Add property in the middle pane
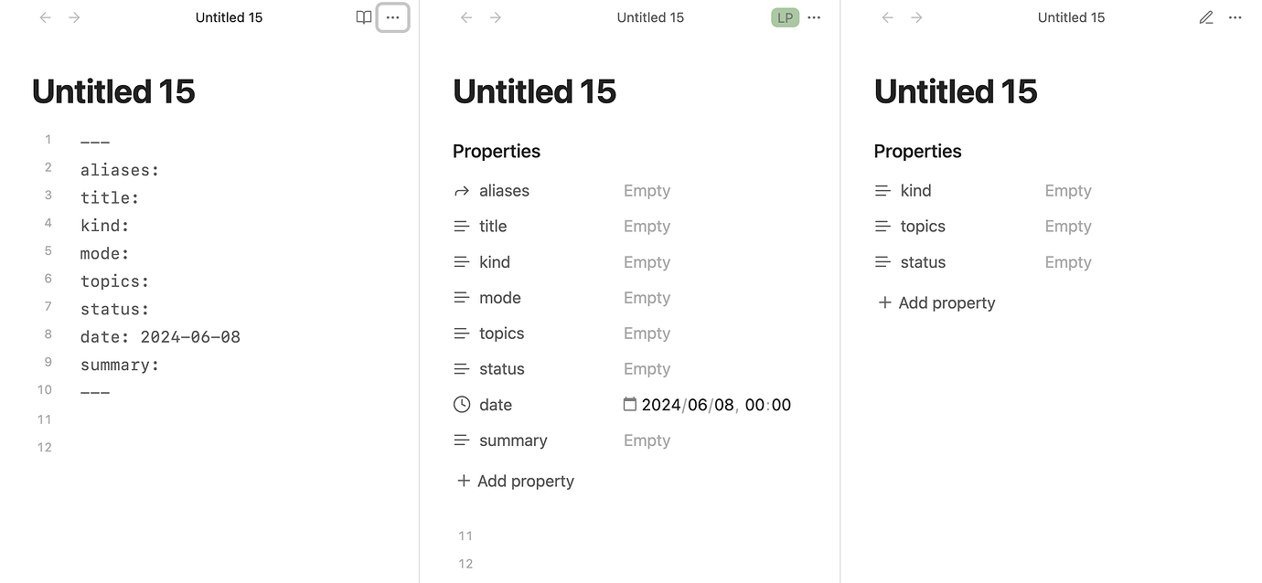 tap(516, 482)
